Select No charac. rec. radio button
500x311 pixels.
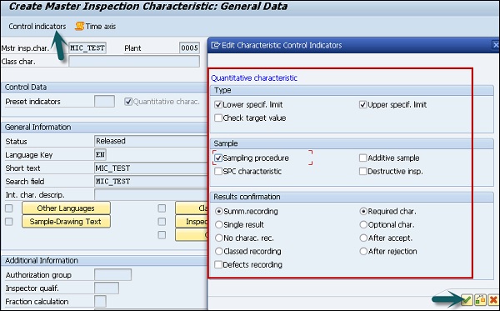218,238
